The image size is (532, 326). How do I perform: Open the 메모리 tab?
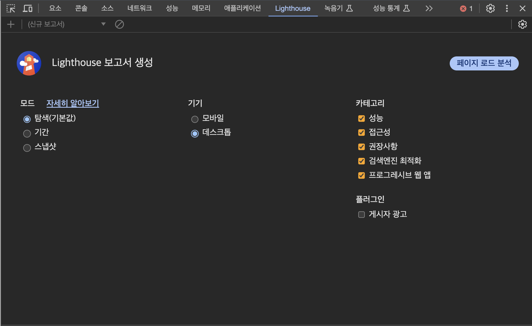click(x=201, y=8)
